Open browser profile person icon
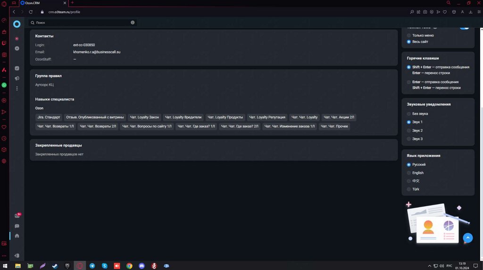This screenshot has height=270, width=483. (x=462, y=12)
